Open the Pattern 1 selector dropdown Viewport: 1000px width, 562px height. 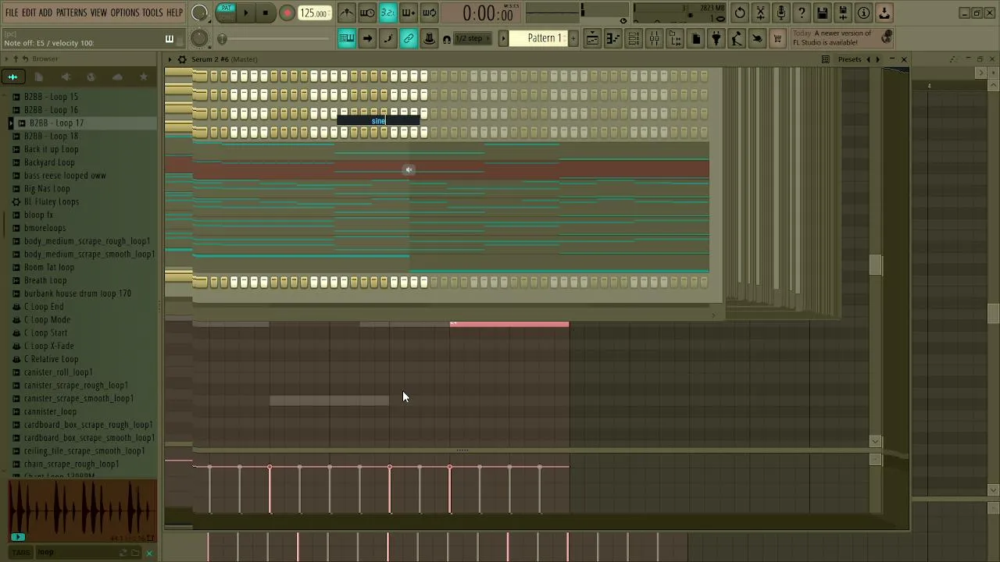pyautogui.click(x=539, y=38)
